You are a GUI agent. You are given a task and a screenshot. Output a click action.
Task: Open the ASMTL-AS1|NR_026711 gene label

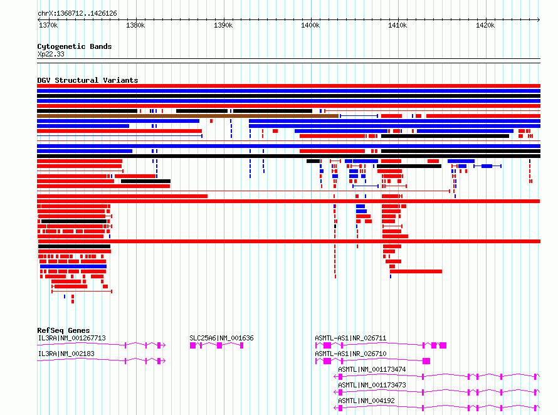[x=350, y=338]
